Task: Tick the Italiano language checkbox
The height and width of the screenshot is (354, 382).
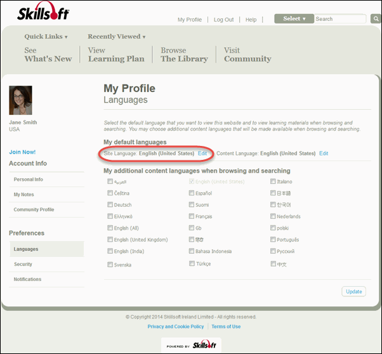Action: 273,181
